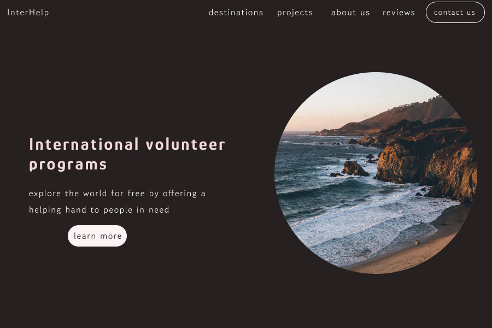
Task: Go to the projects page
Action: (x=295, y=13)
